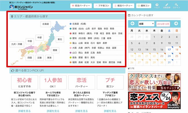Screen dimensions: 188x113
Task: Open the 愛媛 prefecture link
Action: pos(80,58)
